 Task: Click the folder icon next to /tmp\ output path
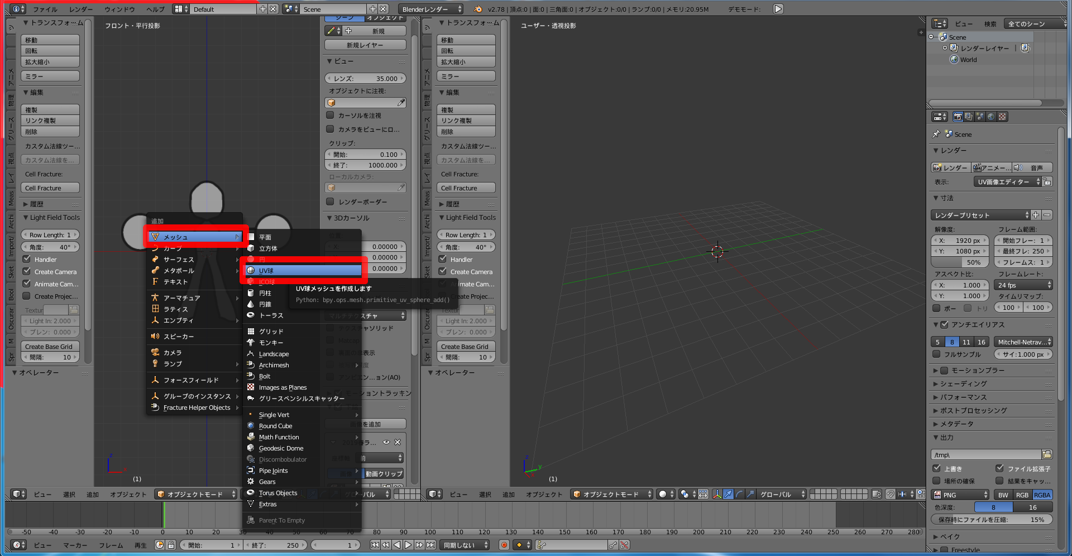1047,454
